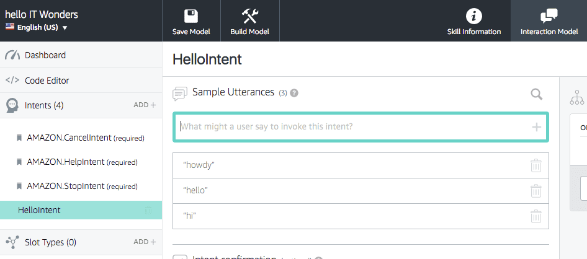Open the Skill Information info icon
The height and width of the screenshot is (259, 587).
[x=473, y=17]
